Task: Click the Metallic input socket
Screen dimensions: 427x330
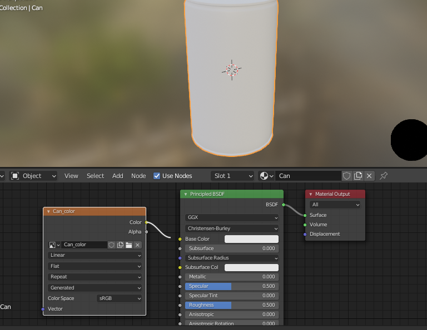Action: (180, 277)
